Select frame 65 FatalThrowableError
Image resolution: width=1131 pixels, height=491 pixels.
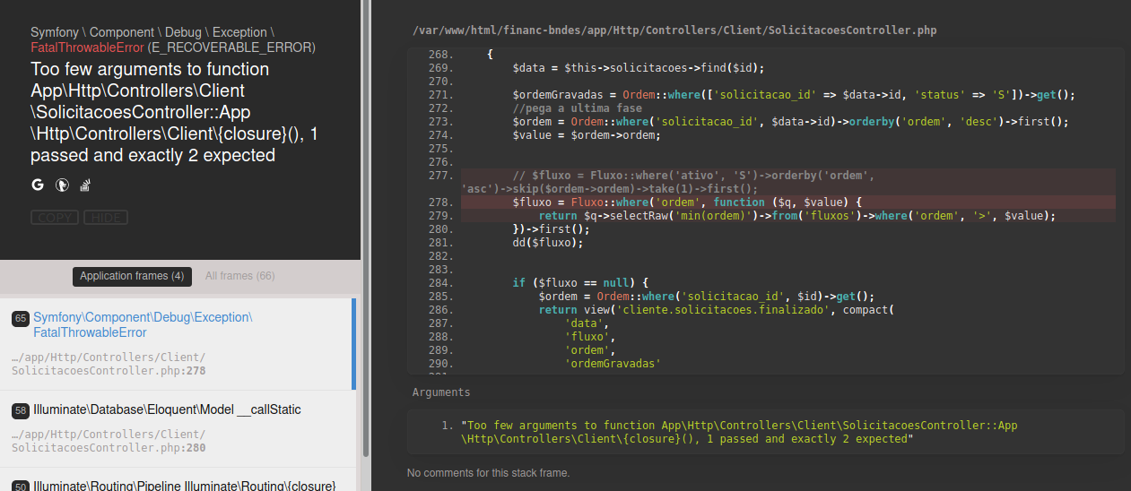178,344
